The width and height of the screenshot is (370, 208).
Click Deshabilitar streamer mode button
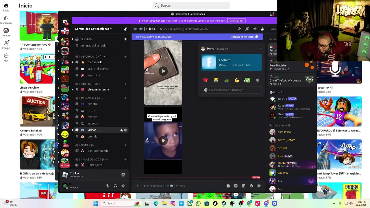236,21
